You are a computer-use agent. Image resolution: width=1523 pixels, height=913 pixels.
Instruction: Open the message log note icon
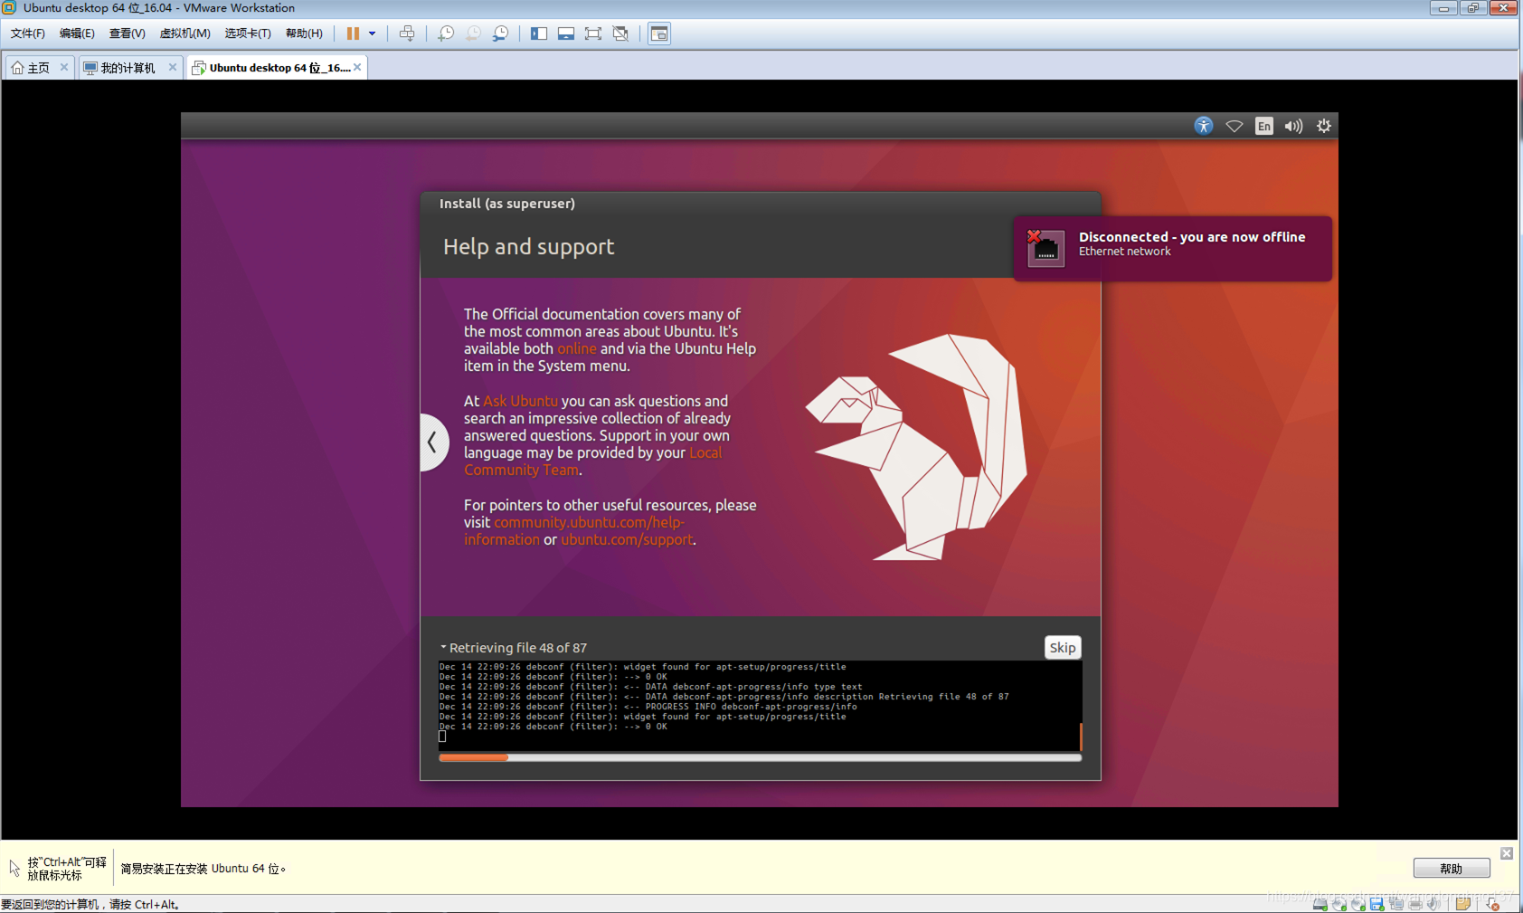pyautogui.click(x=1463, y=904)
